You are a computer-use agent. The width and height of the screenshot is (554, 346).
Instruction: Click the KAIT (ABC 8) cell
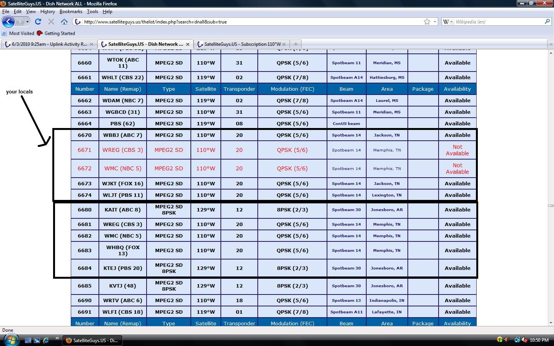click(x=123, y=210)
